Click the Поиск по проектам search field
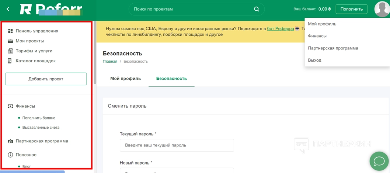Image resolution: width=390 pixels, height=173 pixels. 192,9
